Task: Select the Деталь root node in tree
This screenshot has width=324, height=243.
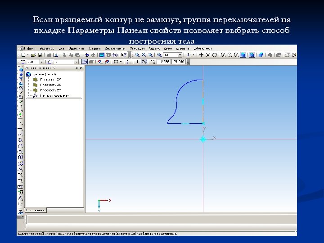Action: point(44,74)
